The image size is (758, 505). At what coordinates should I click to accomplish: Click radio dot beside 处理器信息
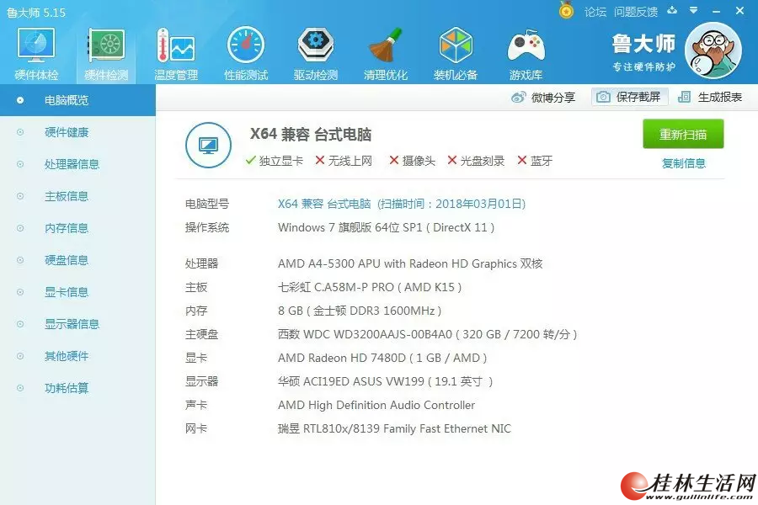20,164
